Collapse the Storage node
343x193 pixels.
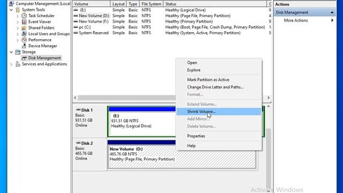pos(11,52)
